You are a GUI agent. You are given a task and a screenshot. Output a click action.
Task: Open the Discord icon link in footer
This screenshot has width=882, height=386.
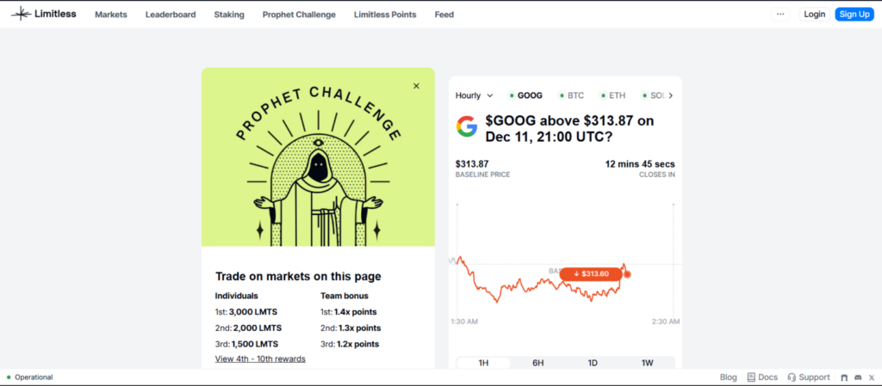[857, 377]
